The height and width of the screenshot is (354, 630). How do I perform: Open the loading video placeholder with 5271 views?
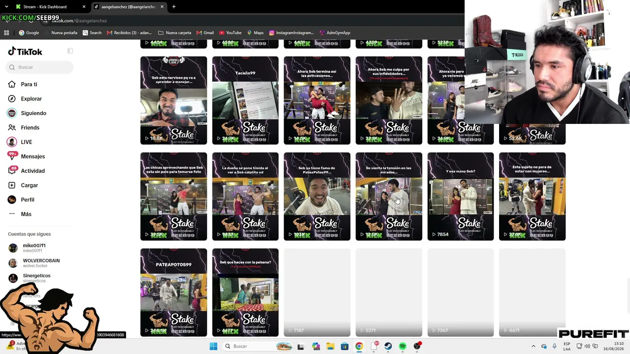coord(389,293)
